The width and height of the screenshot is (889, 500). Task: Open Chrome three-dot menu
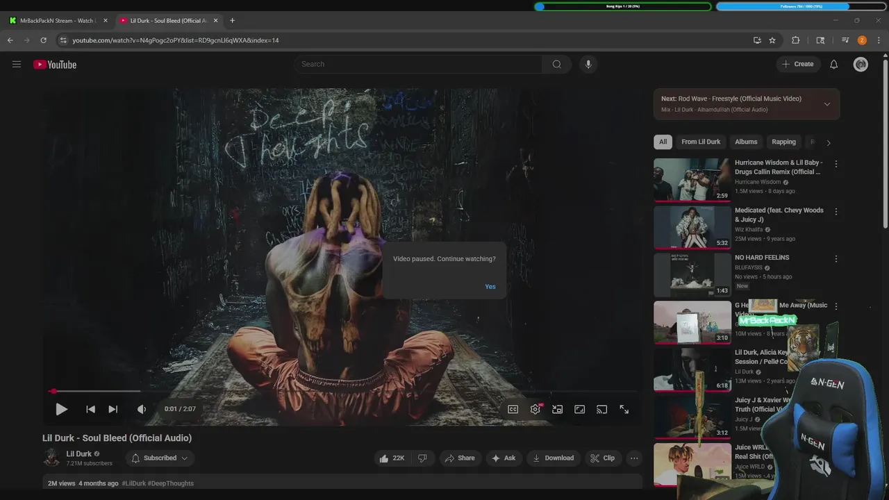point(879,40)
